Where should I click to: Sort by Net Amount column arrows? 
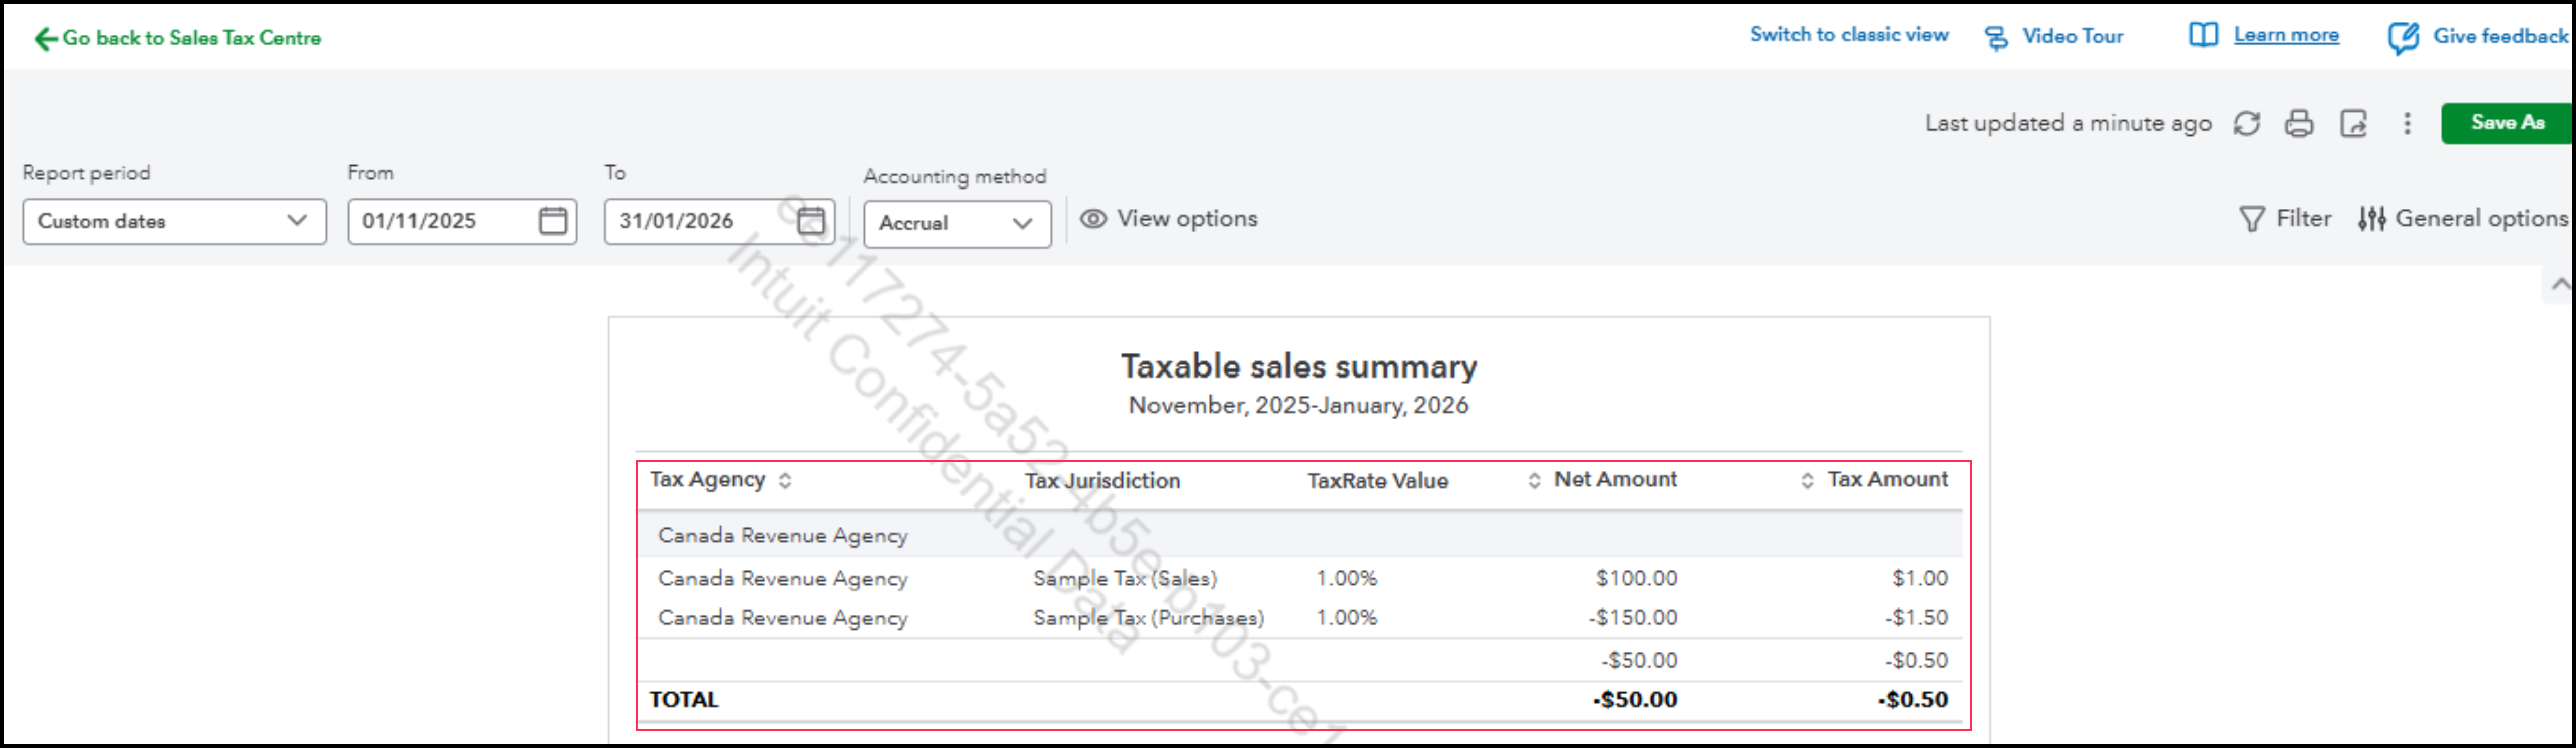[x=1534, y=480]
